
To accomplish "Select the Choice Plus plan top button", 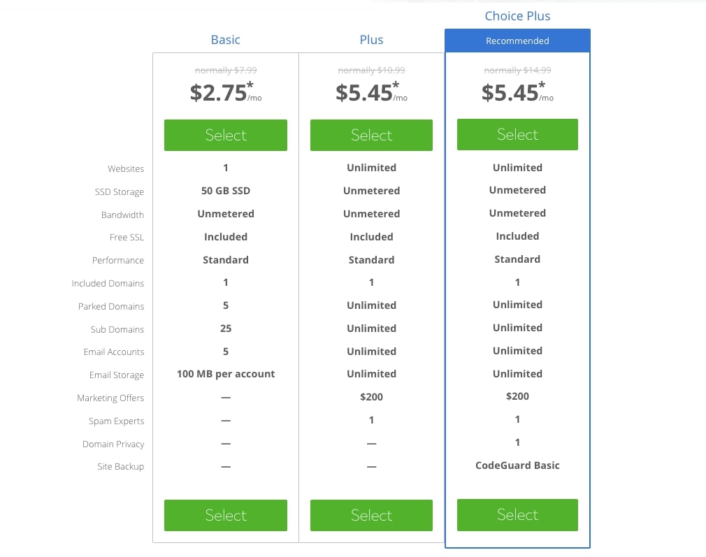I will pyautogui.click(x=517, y=134).
